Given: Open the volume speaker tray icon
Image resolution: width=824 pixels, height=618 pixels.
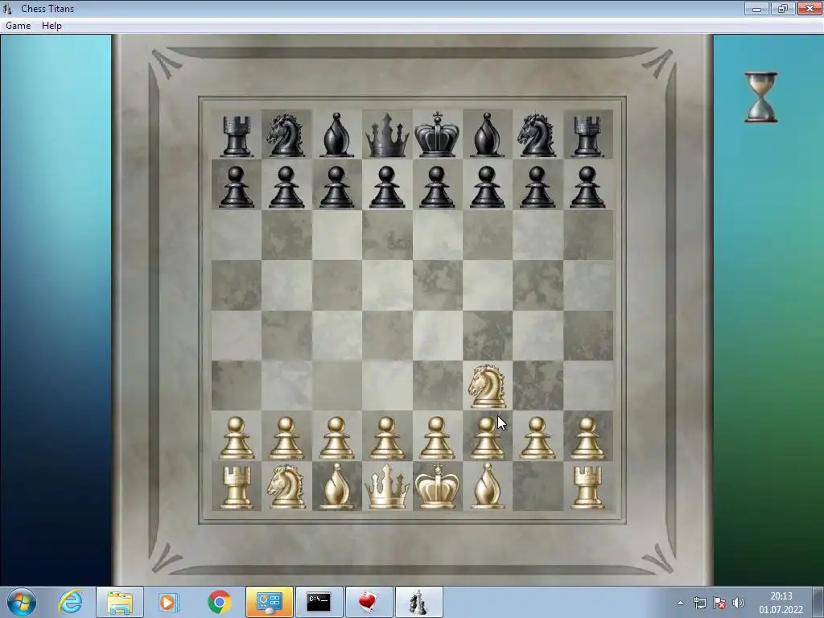Looking at the screenshot, I should [739, 603].
